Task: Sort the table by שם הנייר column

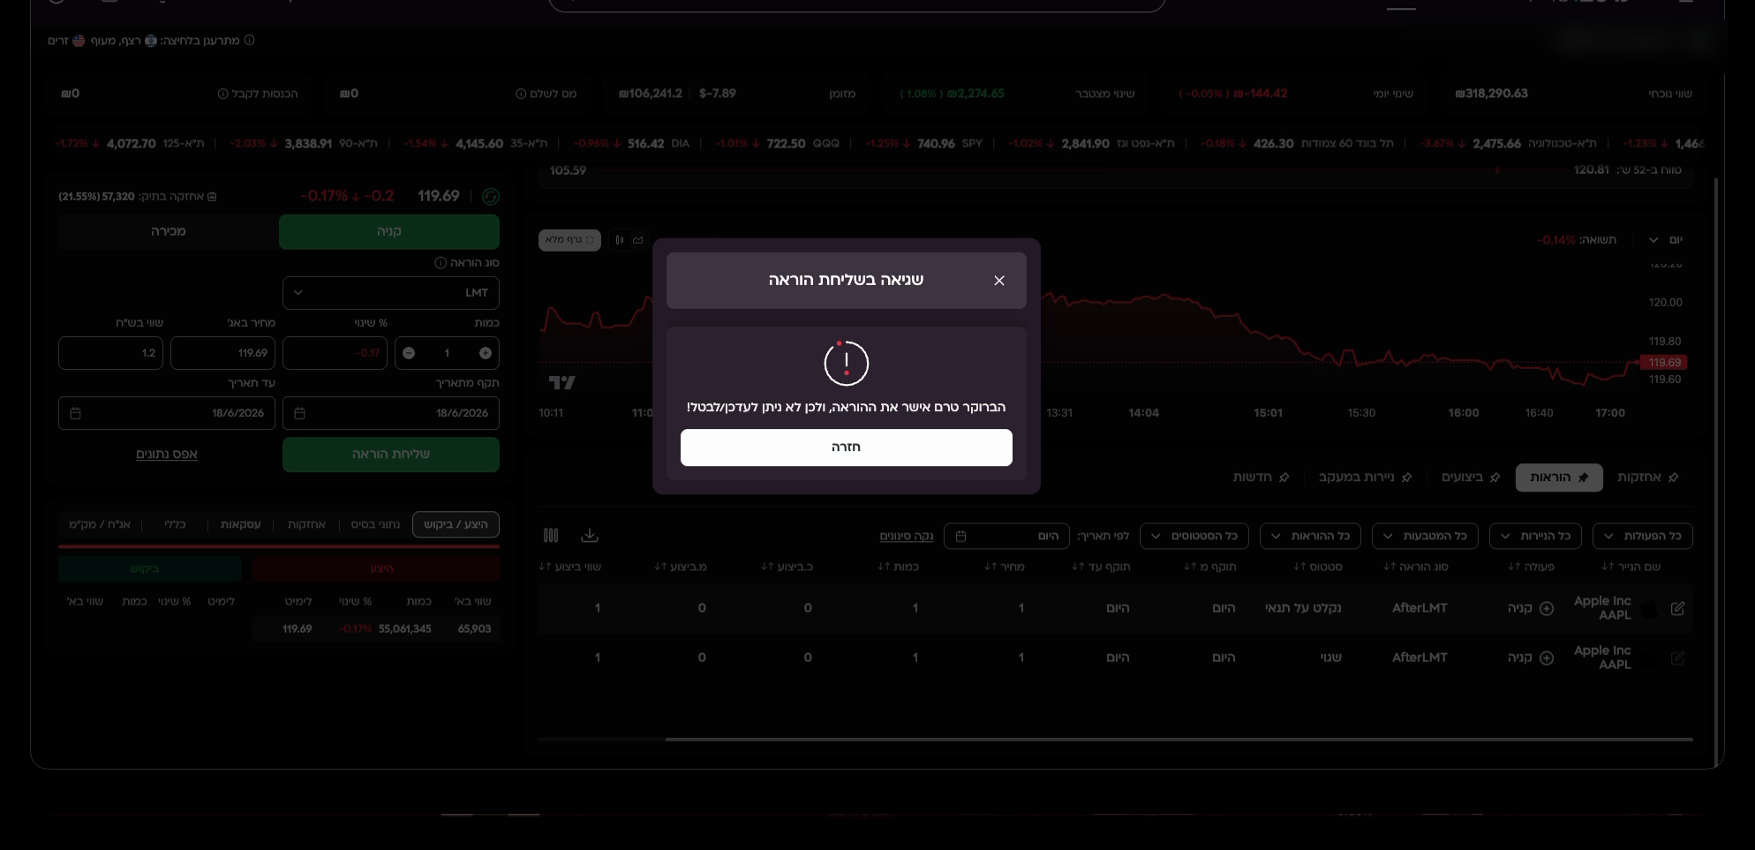Action: coord(1631,567)
